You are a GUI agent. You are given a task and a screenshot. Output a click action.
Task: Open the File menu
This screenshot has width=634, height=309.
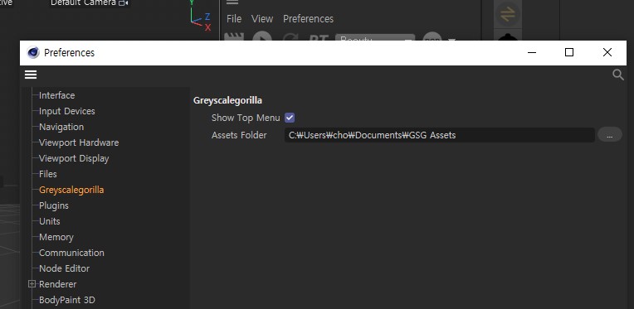(x=234, y=19)
